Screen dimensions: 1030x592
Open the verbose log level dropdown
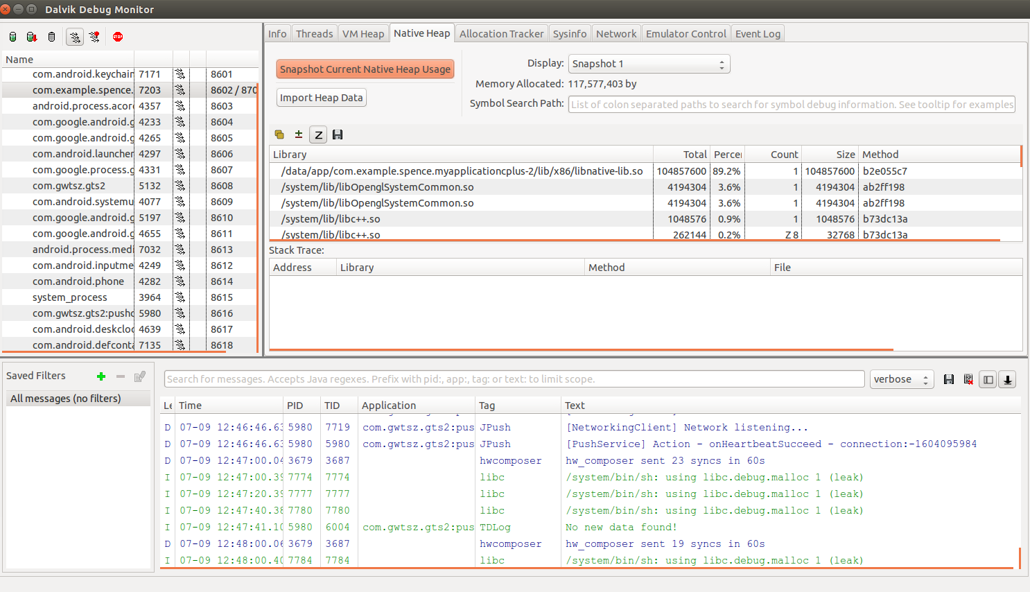pyautogui.click(x=901, y=379)
